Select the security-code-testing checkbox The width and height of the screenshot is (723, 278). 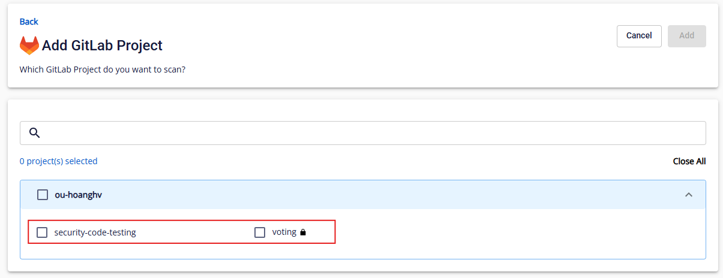(x=42, y=232)
